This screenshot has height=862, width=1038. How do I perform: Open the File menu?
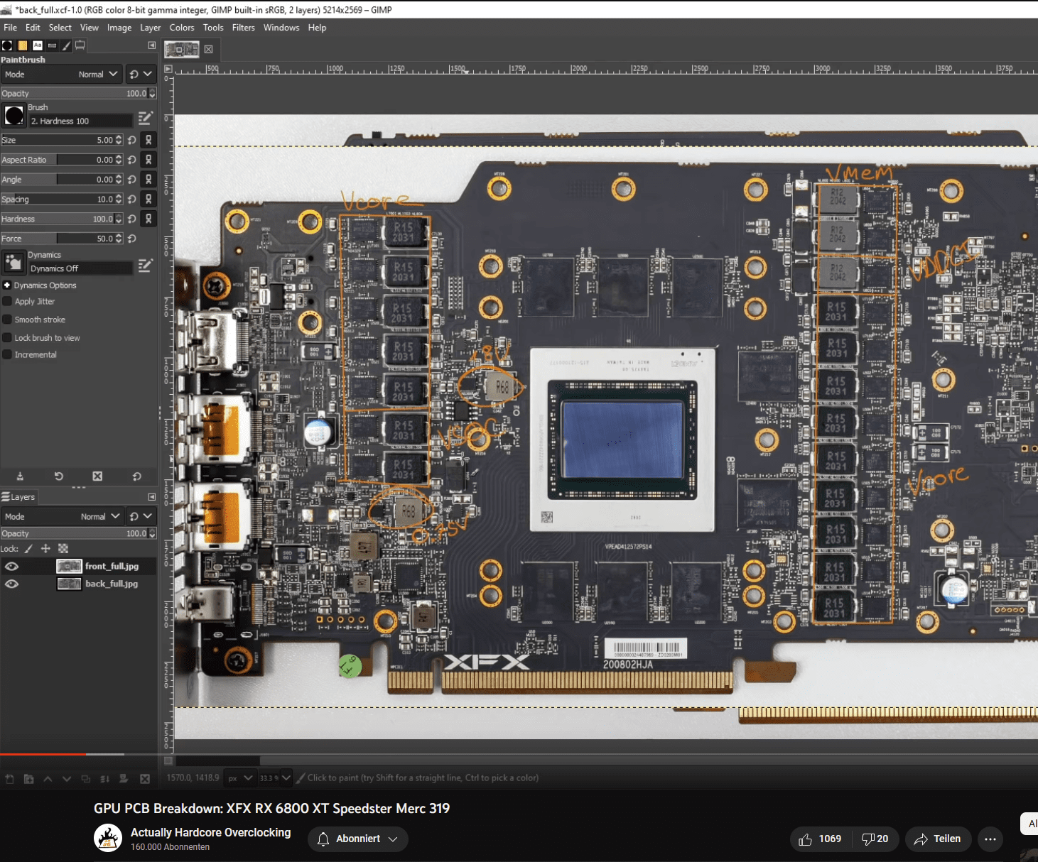[11, 28]
